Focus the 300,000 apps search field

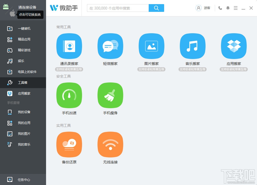(118, 8)
